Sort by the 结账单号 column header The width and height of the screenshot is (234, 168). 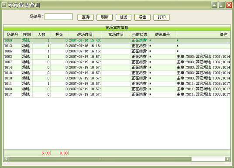point(162,34)
